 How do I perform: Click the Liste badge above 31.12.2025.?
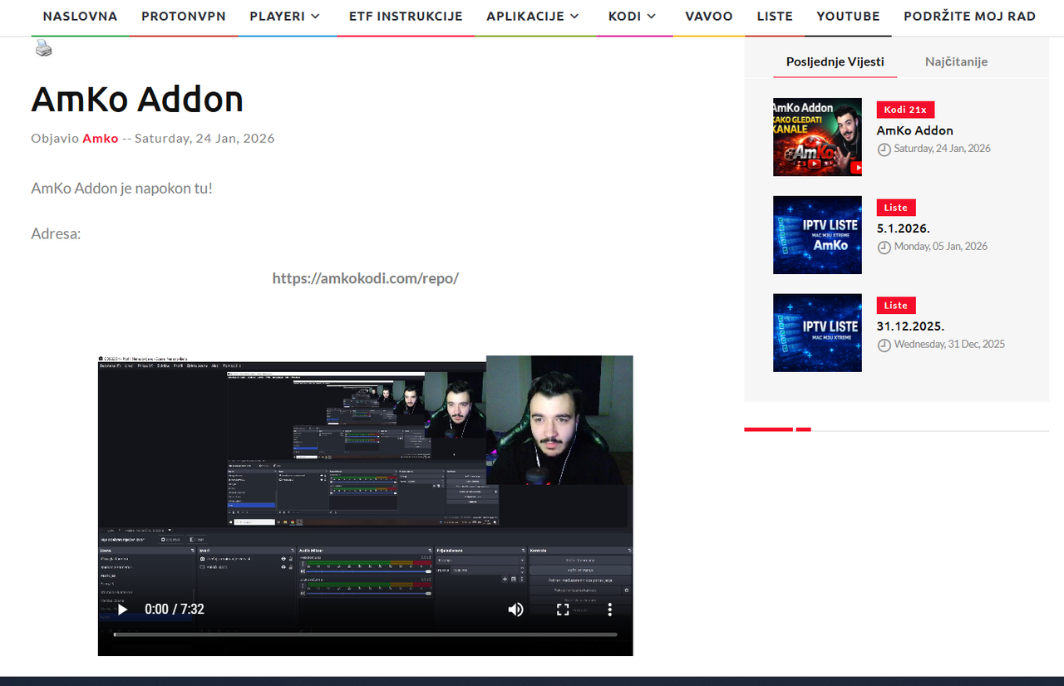point(896,306)
